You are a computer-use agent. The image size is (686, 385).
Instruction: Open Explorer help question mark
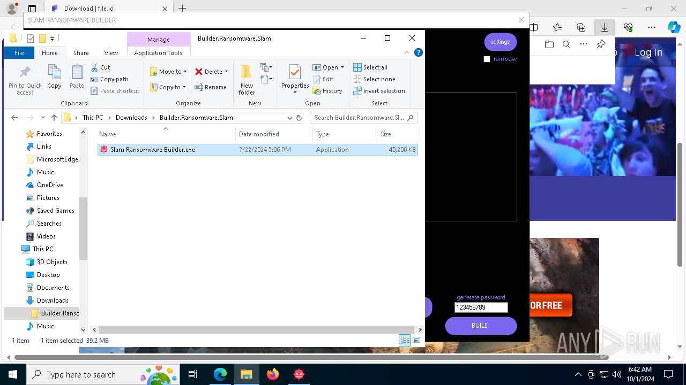(x=419, y=52)
